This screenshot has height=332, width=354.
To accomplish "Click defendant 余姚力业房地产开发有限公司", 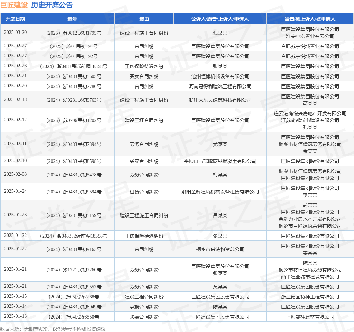I will [x=310, y=219].
